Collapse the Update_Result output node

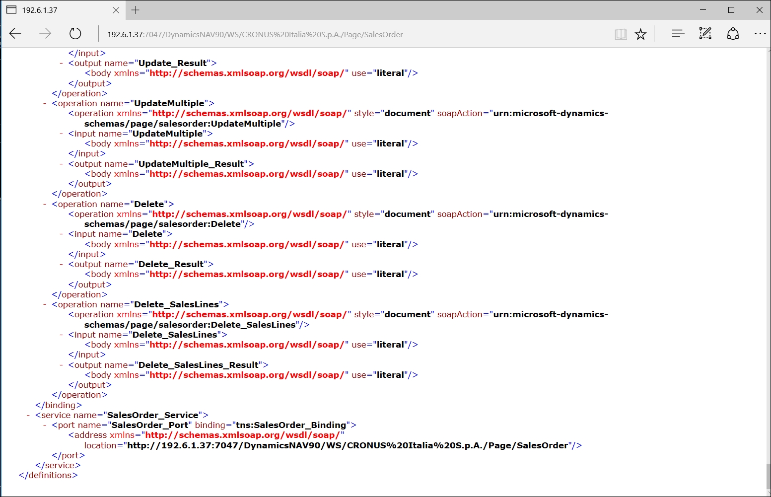61,63
